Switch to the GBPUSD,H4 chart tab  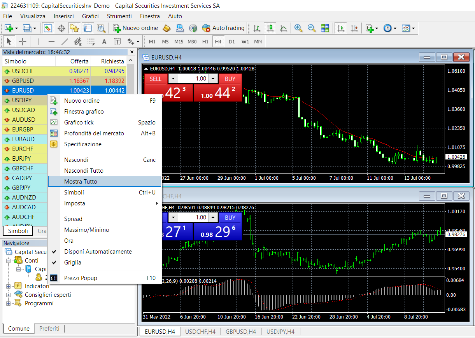point(241,331)
